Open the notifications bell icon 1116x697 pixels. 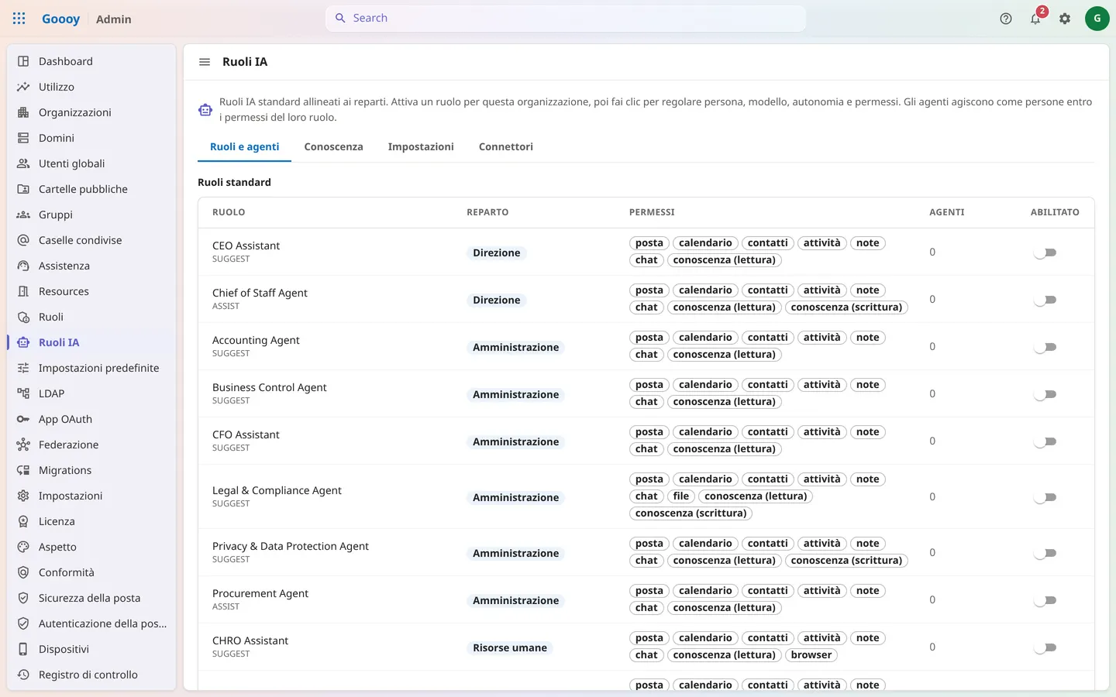pos(1035,19)
